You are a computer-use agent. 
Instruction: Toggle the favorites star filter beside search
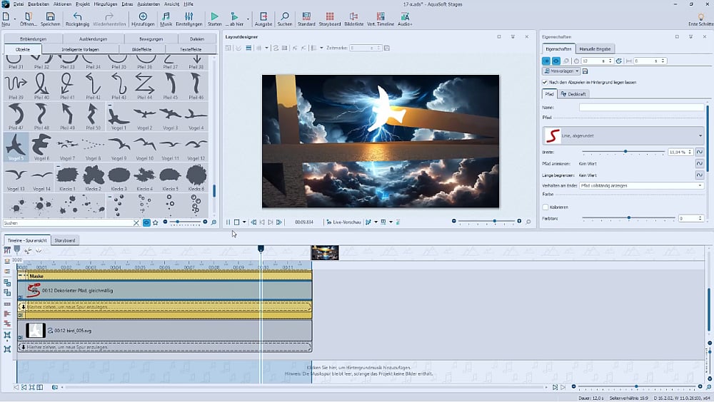(x=156, y=223)
